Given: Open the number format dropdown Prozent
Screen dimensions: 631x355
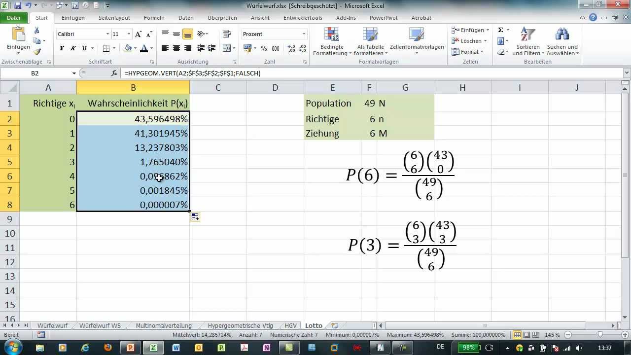Looking at the screenshot, I should coord(304,34).
